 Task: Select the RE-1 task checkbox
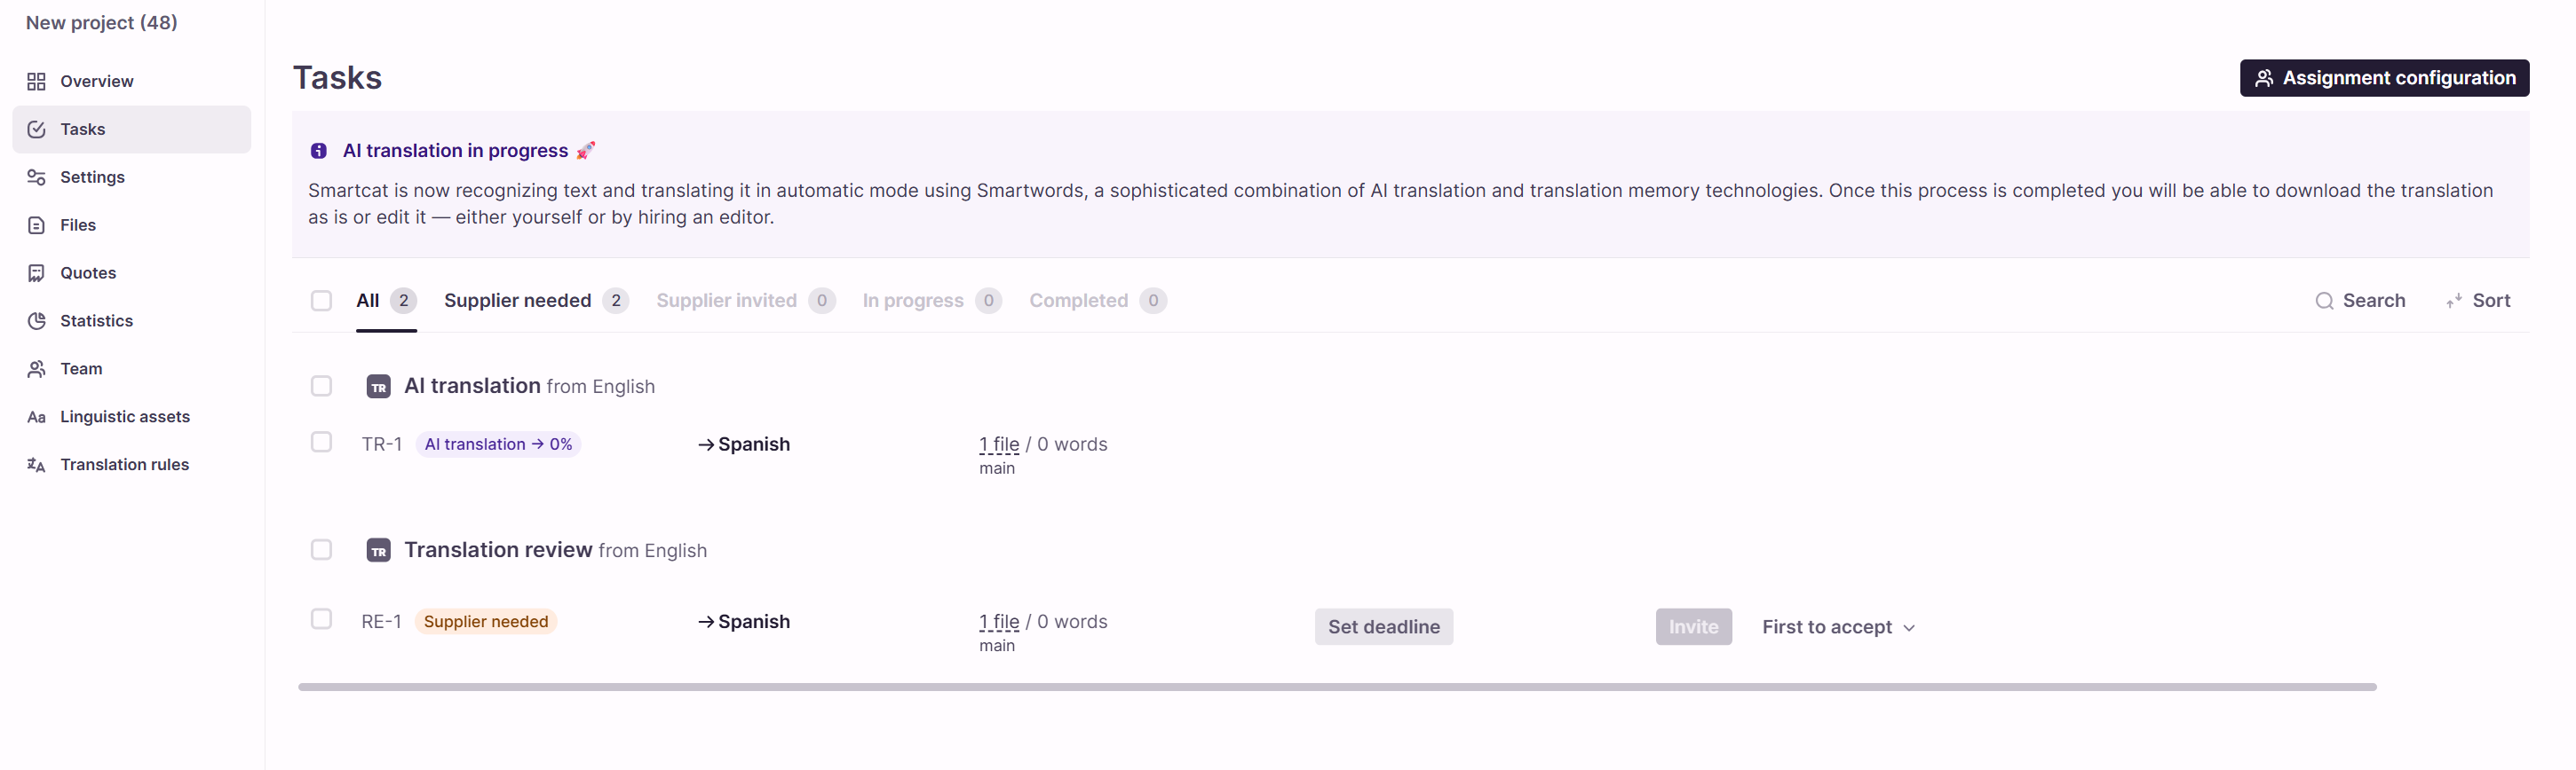tap(321, 619)
